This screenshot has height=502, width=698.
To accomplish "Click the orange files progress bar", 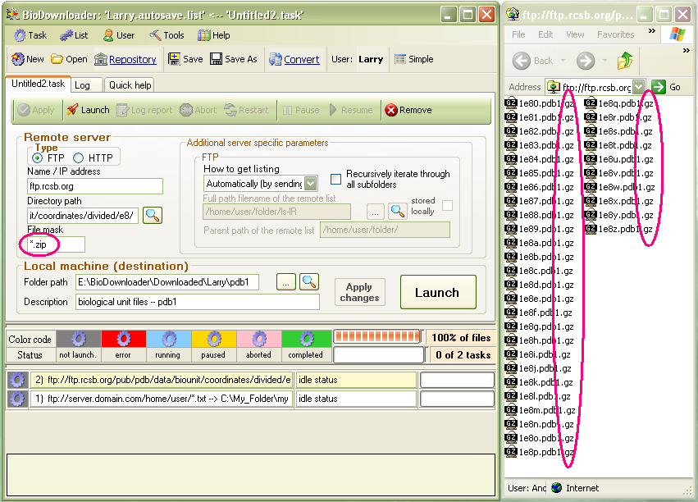I will 377,336.
